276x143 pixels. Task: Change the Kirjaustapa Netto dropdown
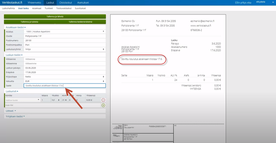[x=65, y=77]
